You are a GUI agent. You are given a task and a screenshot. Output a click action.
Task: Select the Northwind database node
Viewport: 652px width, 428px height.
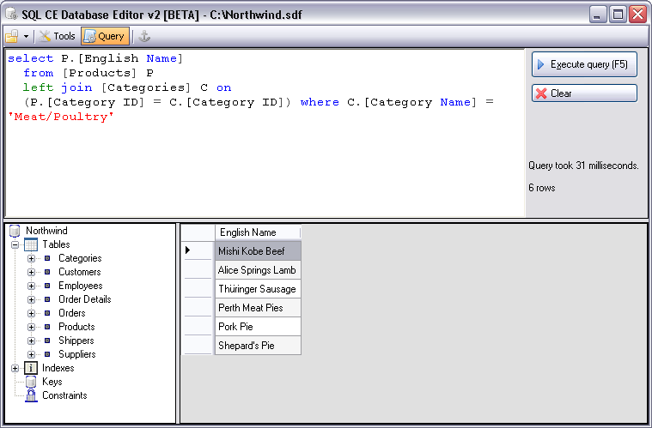[x=46, y=231]
